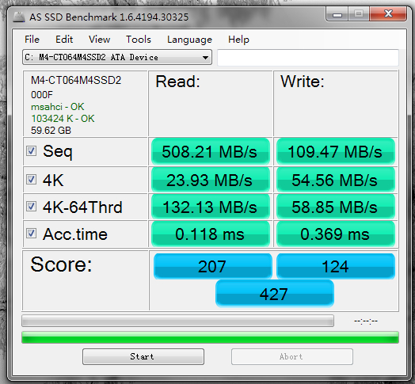Open the Tools menu
This screenshot has height=384, width=415.
pyautogui.click(x=139, y=40)
